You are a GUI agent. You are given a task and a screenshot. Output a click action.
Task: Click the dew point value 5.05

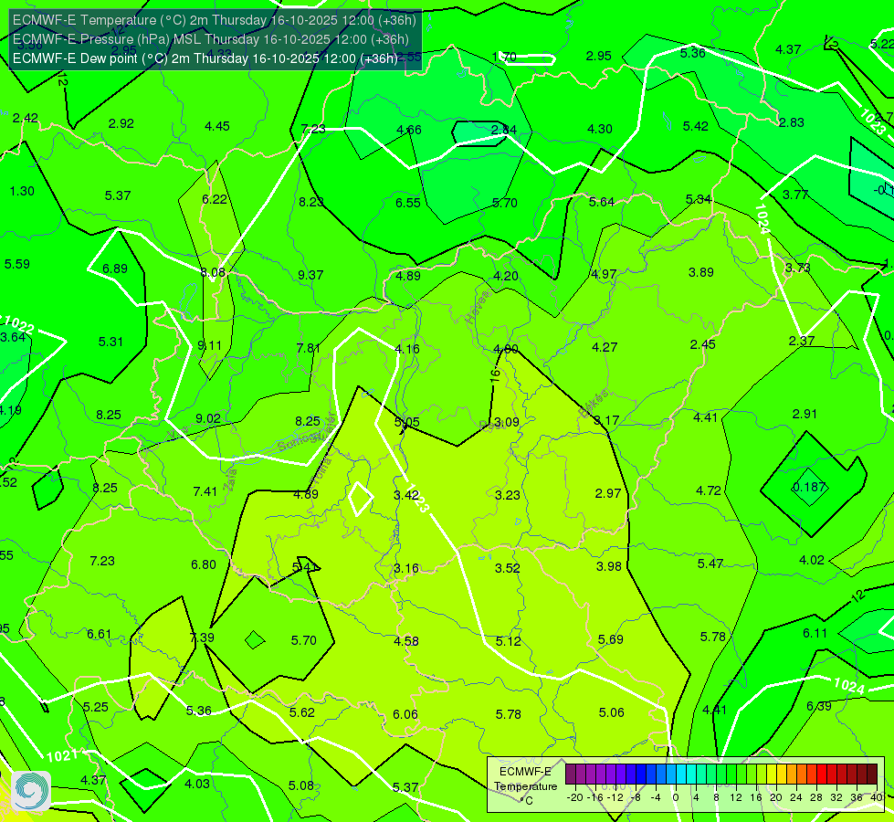click(407, 422)
